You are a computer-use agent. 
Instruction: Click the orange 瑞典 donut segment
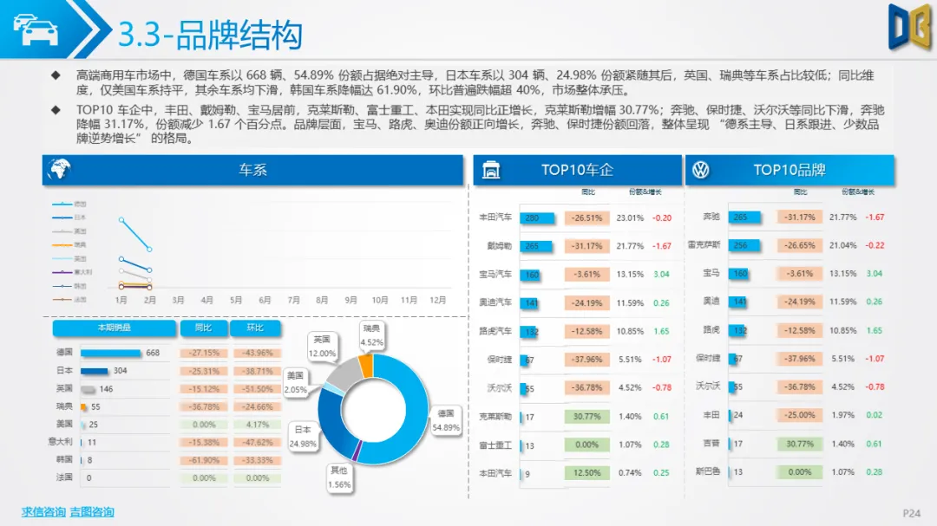tap(366, 366)
